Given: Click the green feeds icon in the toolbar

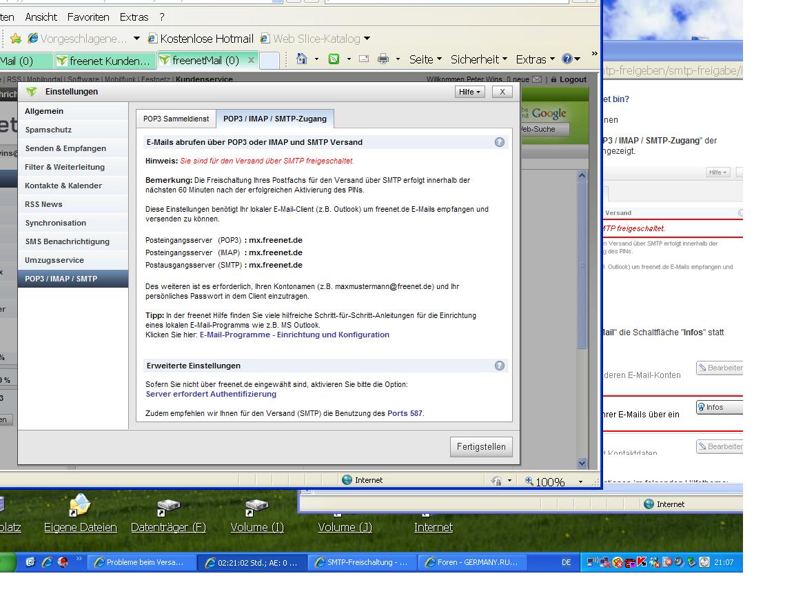Looking at the screenshot, I should [x=334, y=59].
